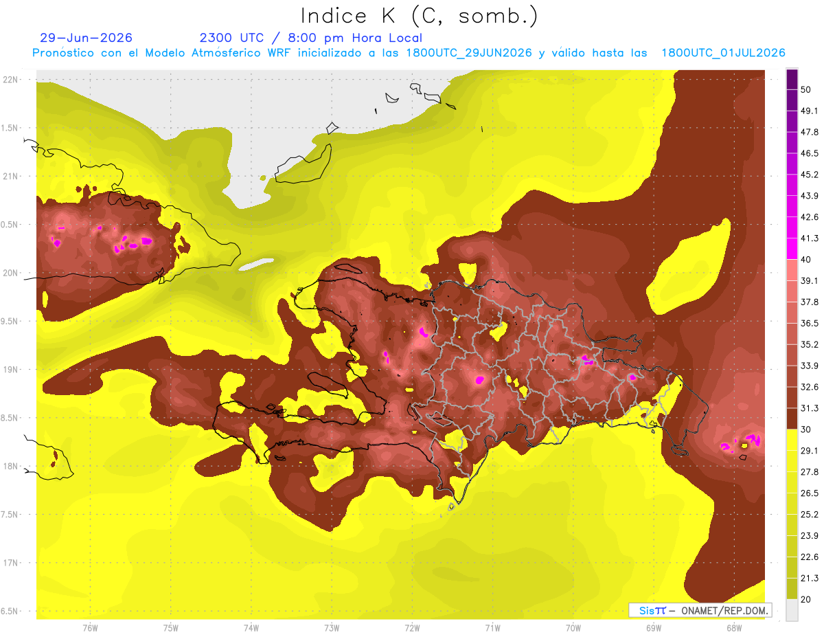Click the colorbar value "22.6"
Image resolution: width=824 pixels, height=637 pixels.
(810, 557)
